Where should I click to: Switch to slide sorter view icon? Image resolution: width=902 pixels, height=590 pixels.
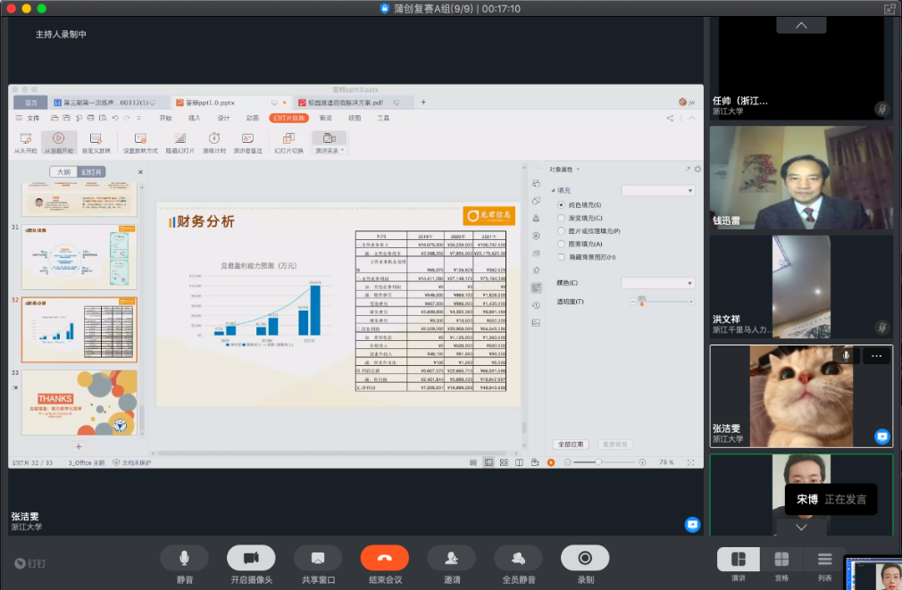pos(504,462)
